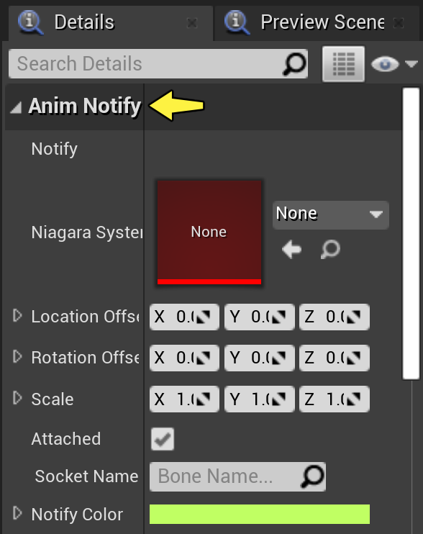Open the Niagara System None dropdown
The width and height of the screenshot is (423, 534).
(330, 214)
